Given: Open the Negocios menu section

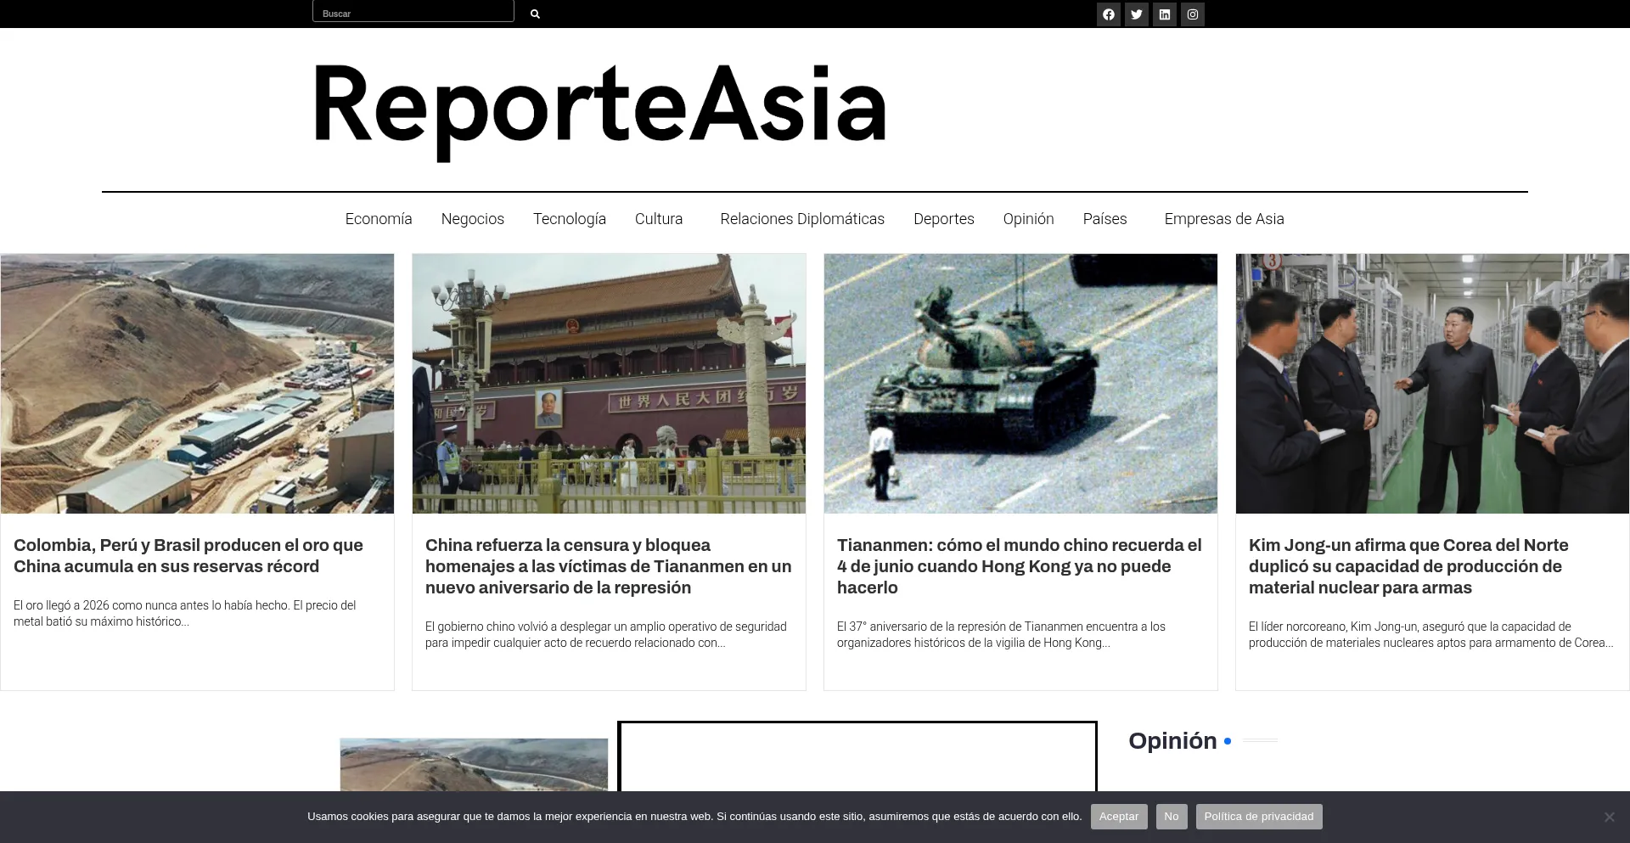Looking at the screenshot, I should point(473,219).
